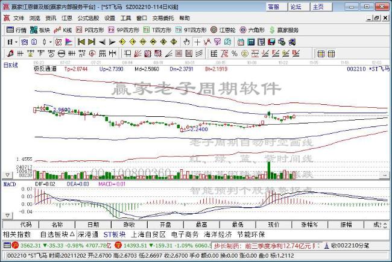Click the 主页 button
392x262 pixels.
point(321,7)
